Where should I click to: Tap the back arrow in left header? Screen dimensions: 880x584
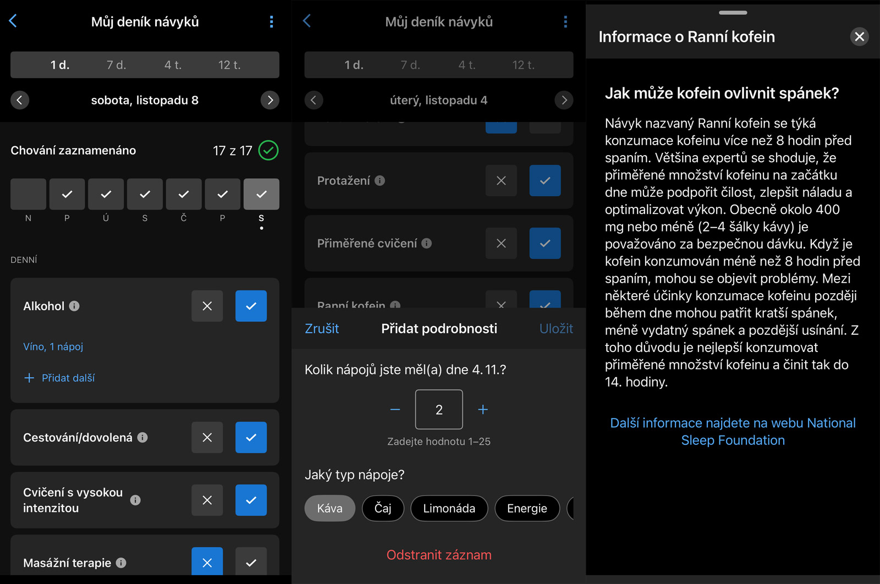point(13,21)
